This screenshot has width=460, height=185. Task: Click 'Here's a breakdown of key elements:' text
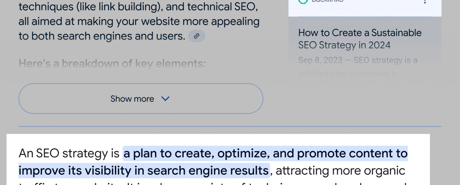click(x=112, y=63)
